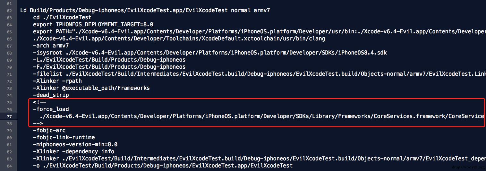Place cursor on '-miphoneos-version-min=8.0'
The width and height of the screenshot is (486, 171).
pos(75,145)
